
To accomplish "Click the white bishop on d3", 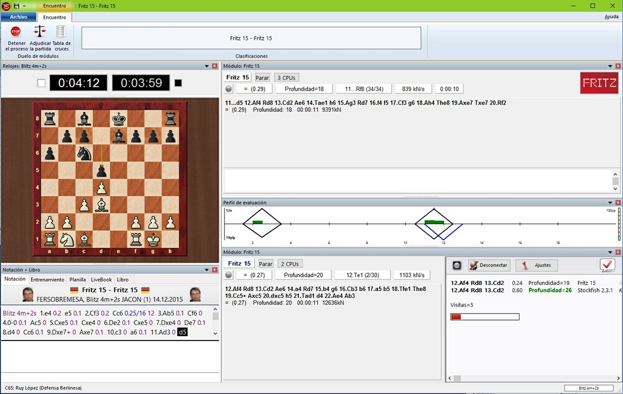I will coord(102,205).
